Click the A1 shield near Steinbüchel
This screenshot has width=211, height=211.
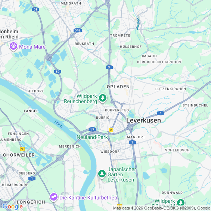coord(161,113)
